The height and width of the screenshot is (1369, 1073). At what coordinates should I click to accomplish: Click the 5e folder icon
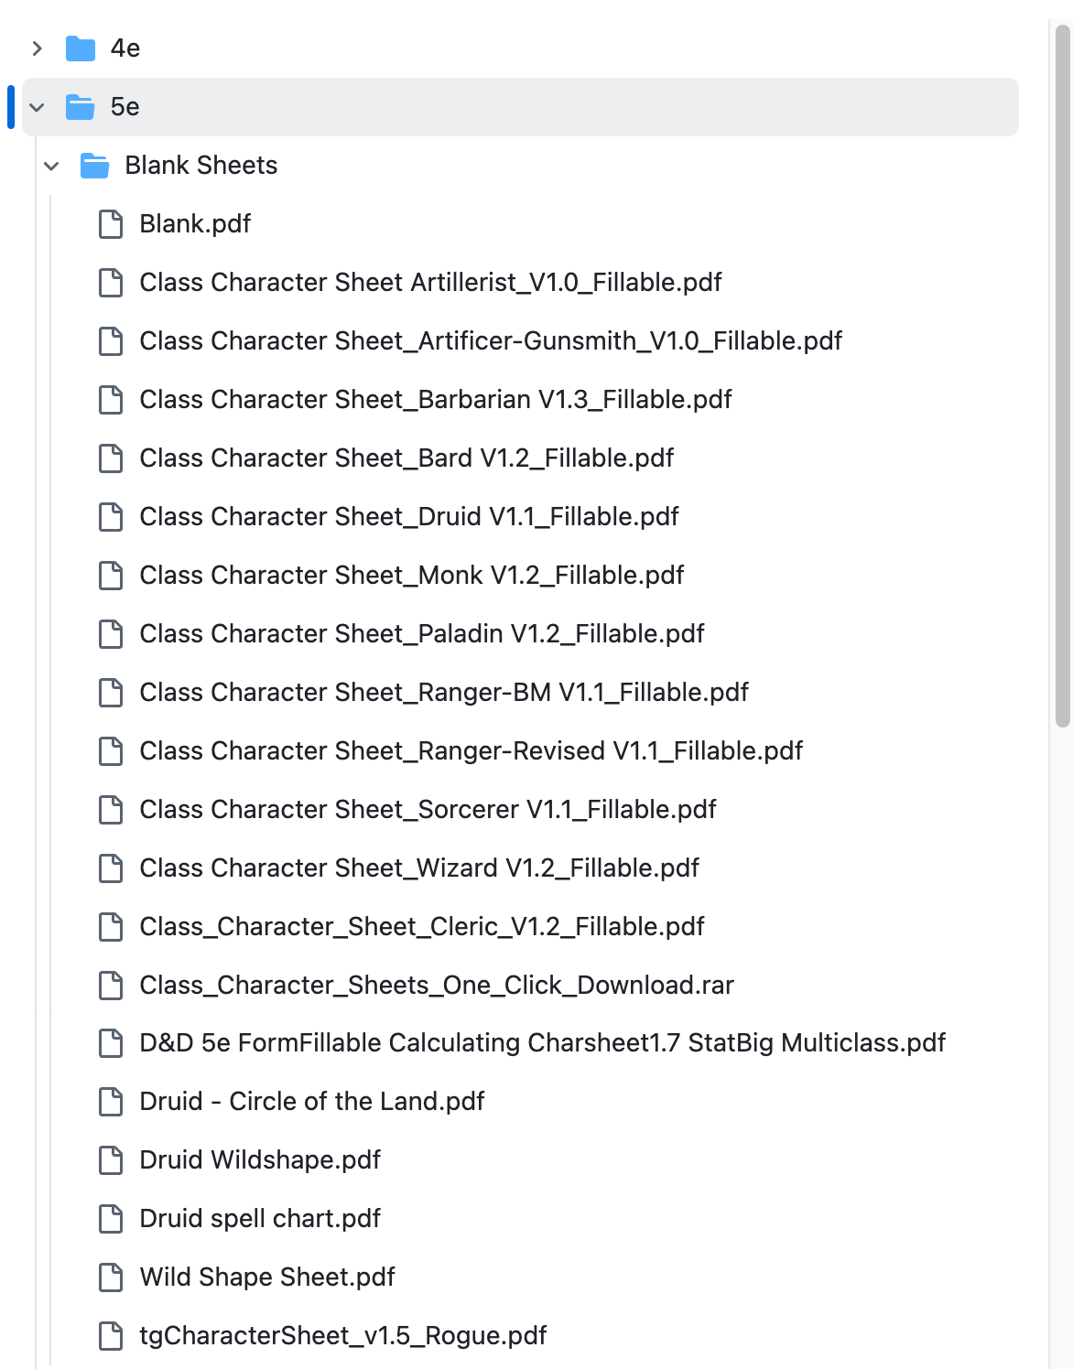point(81,107)
